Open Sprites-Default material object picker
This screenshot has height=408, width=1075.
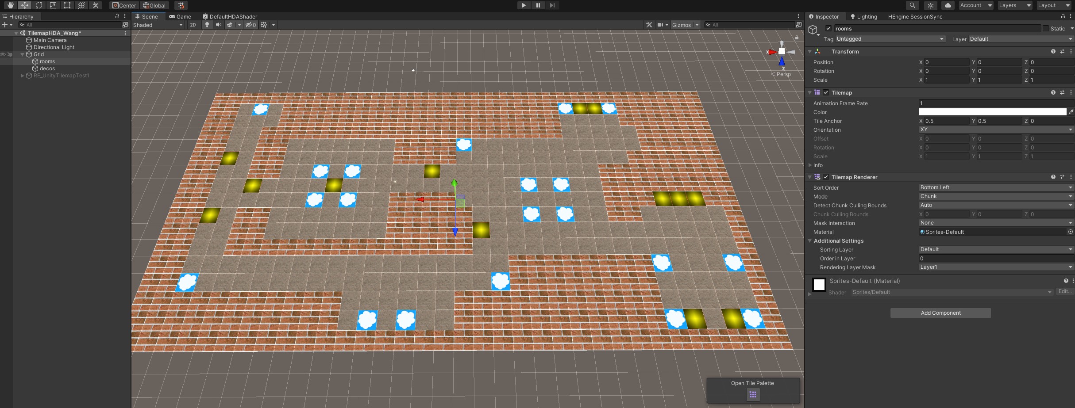point(1071,232)
